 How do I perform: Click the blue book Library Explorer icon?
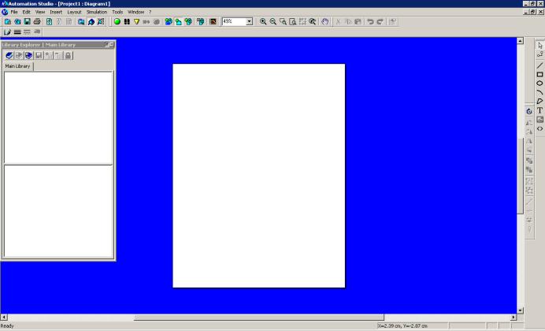[9, 55]
